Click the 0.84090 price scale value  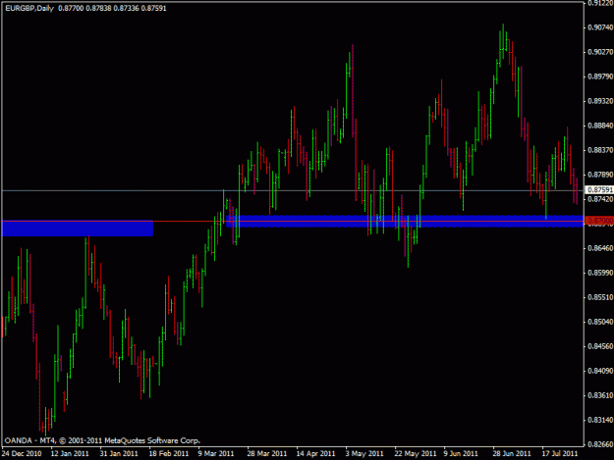(600, 371)
